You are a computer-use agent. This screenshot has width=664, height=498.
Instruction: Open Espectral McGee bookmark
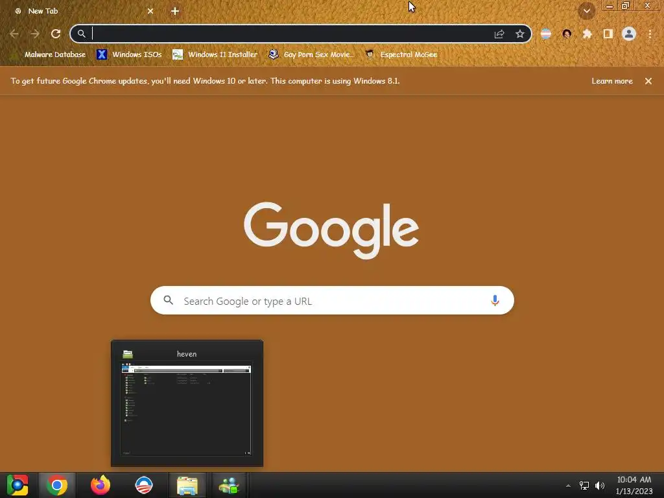coord(401,54)
